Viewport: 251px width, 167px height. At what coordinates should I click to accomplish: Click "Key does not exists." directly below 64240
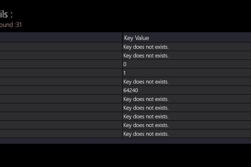(187, 99)
